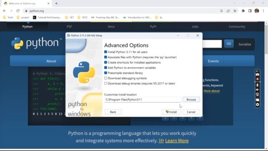Take screenshot with recorder camera icon
The height and width of the screenshot is (151, 268).
pos(258,75)
